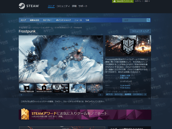This screenshot has width=172, height=129.
Task: Click the thumbnail strip left arrow
Action: (x=21, y=95)
